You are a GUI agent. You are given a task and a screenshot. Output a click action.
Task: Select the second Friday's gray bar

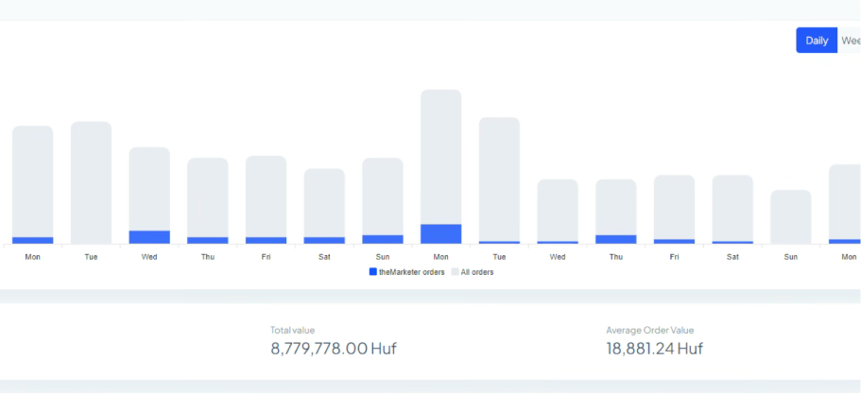coord(674,206)
